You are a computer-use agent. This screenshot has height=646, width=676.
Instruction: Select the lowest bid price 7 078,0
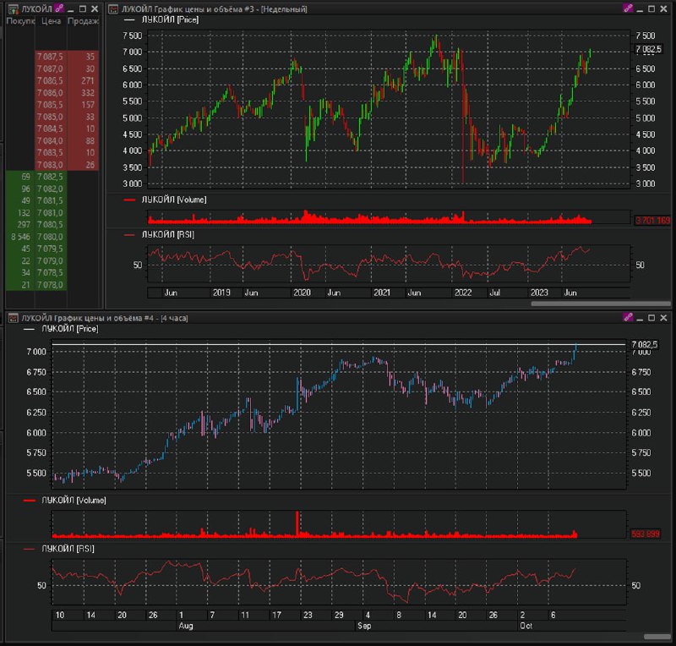50,285
